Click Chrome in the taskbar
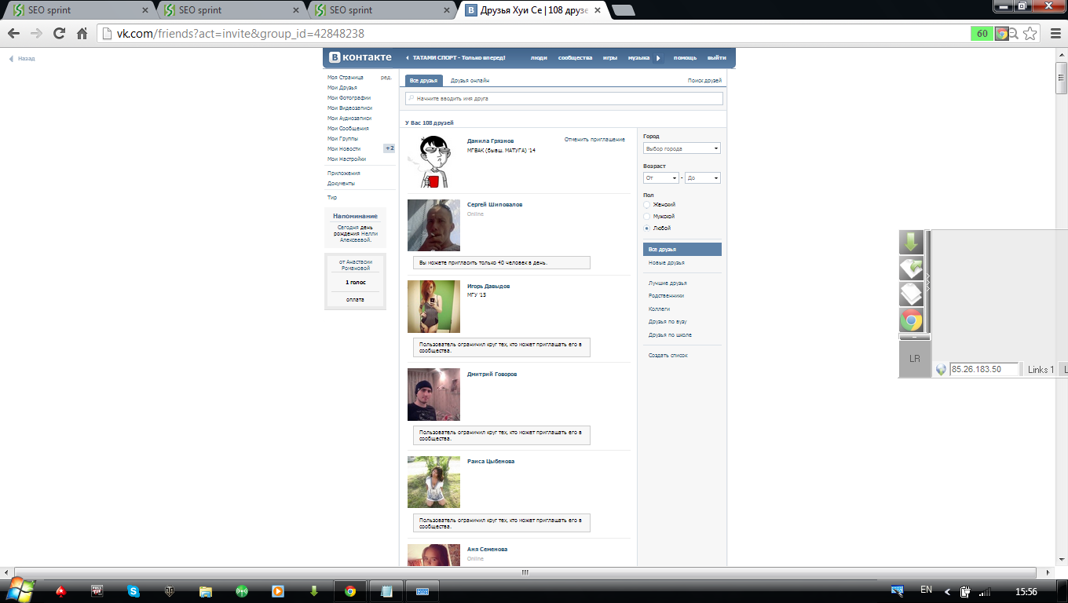 350,591
